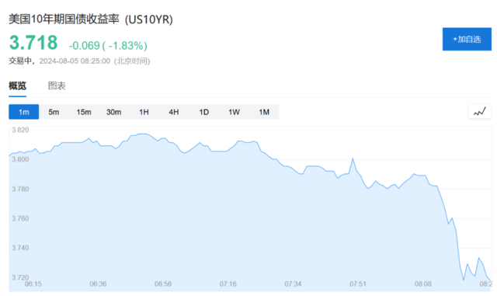This screenshot has width=497, height=296.
Task: Set chart interval to 4H
Action: click(174, 112)
